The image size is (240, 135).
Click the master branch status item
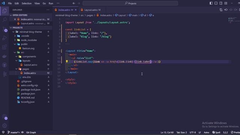tap(13, 132)
